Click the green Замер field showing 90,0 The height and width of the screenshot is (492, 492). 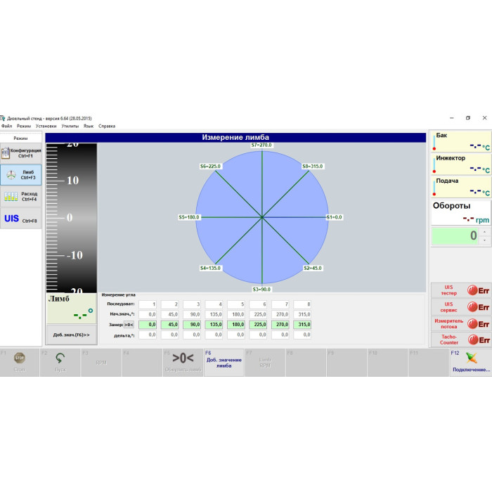click(192, 325)
